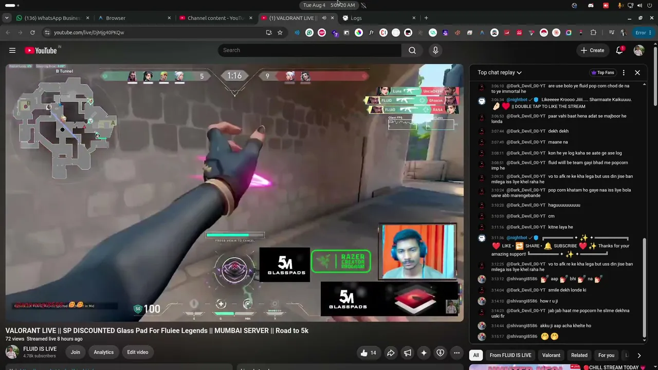Click the site info icon beside URL

coord(47,32)
